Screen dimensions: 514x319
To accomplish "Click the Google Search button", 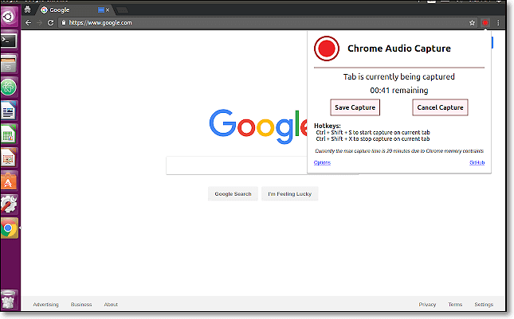I will 233,193.
